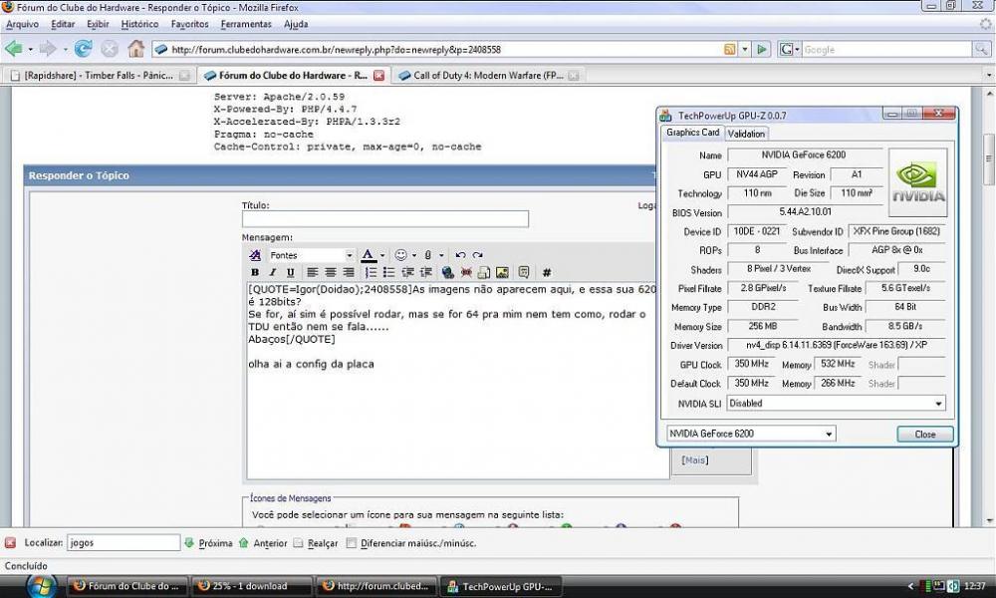Open the Favoritos menu
The height and width of the screenshot is (598, 996).
tap(189, 24)
